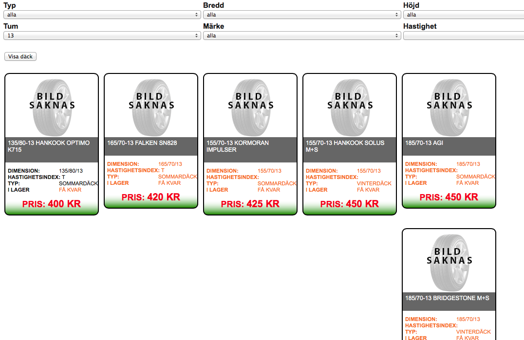This screenshot has width=524, height=340.
Task: Select title 165/70-13 FALKEN SN828
Action: pos(142,143)
